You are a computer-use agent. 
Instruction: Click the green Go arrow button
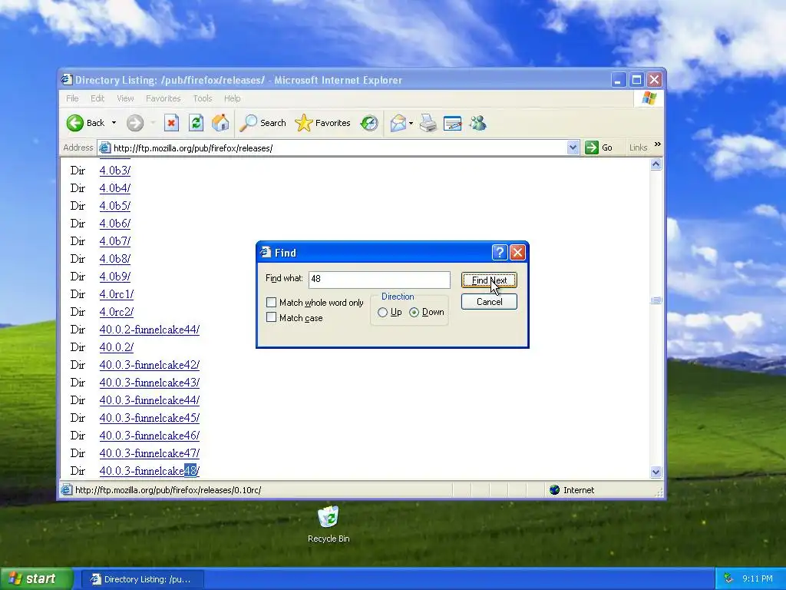point(592,147)
